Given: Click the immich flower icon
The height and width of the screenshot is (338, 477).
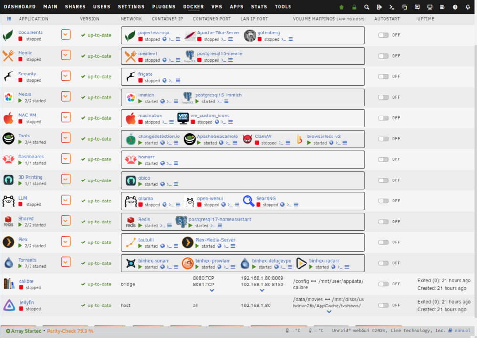Looking at the screenshot, I should click(x=131, y=98).
